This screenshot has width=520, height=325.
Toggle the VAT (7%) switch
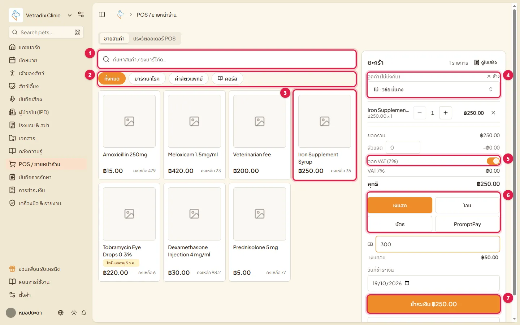493,161
